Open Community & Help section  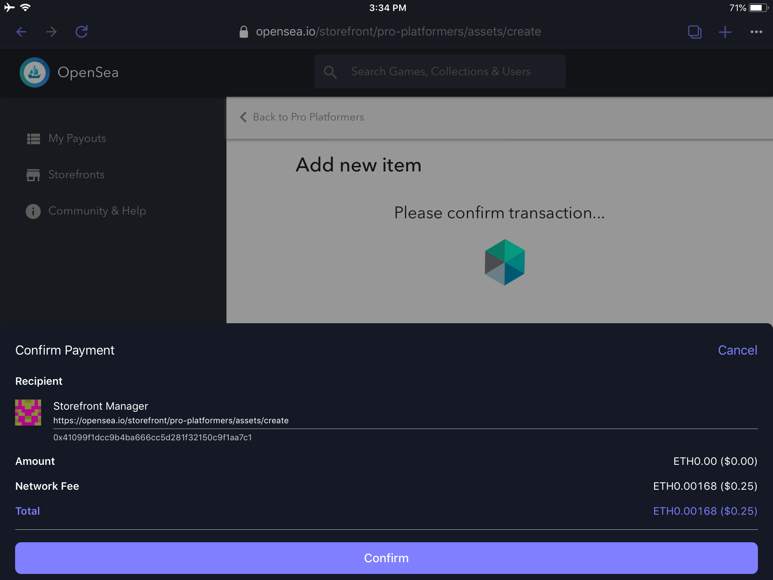pos(97,211)
